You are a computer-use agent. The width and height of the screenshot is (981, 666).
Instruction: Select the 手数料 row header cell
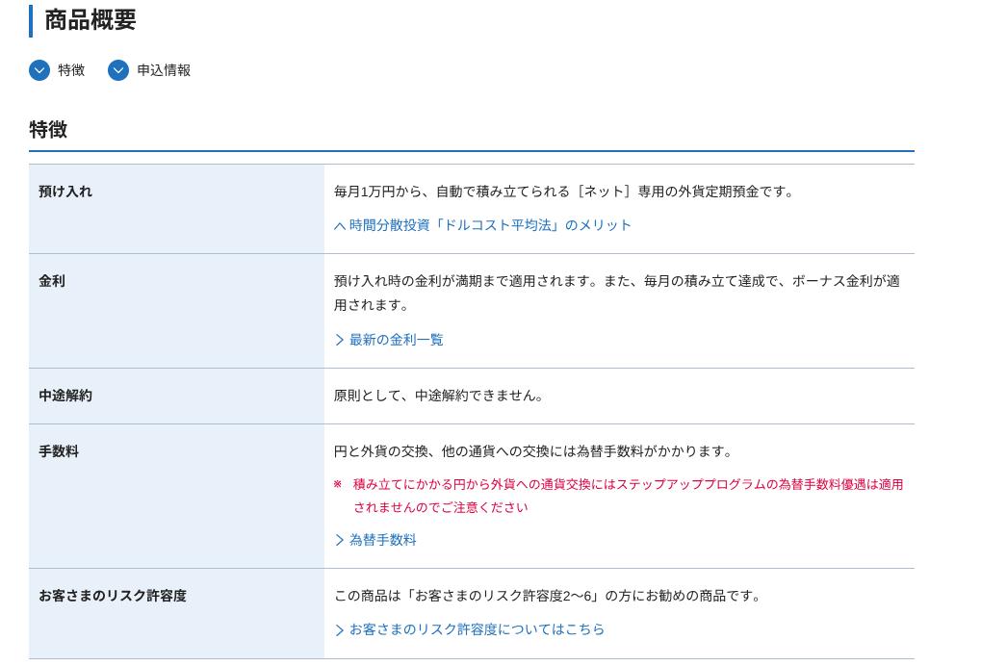[x=59, y=451]
